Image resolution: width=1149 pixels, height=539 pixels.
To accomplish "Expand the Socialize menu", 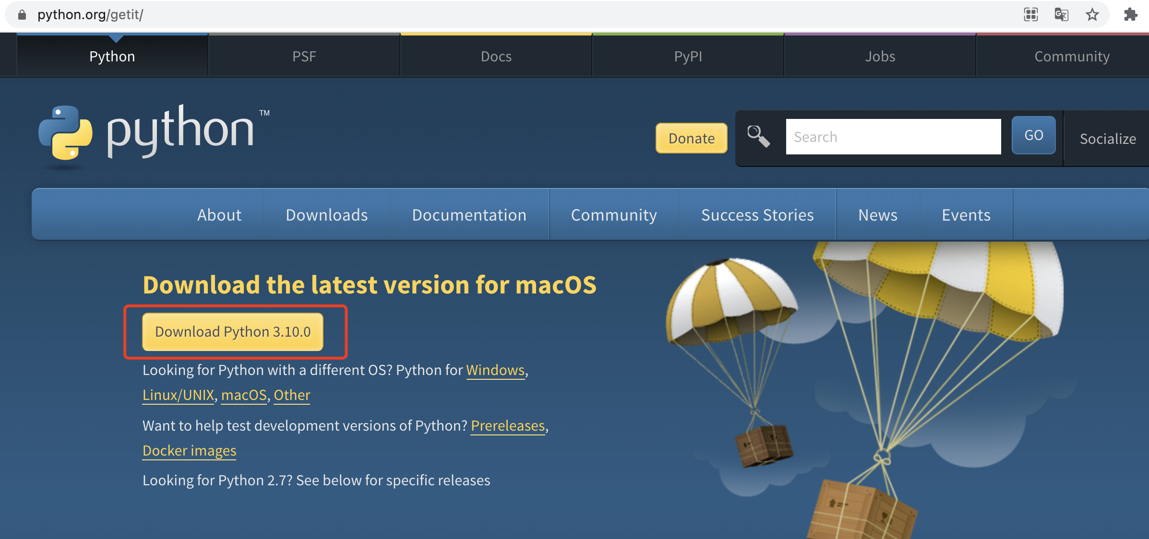I will coord(1108,139).
